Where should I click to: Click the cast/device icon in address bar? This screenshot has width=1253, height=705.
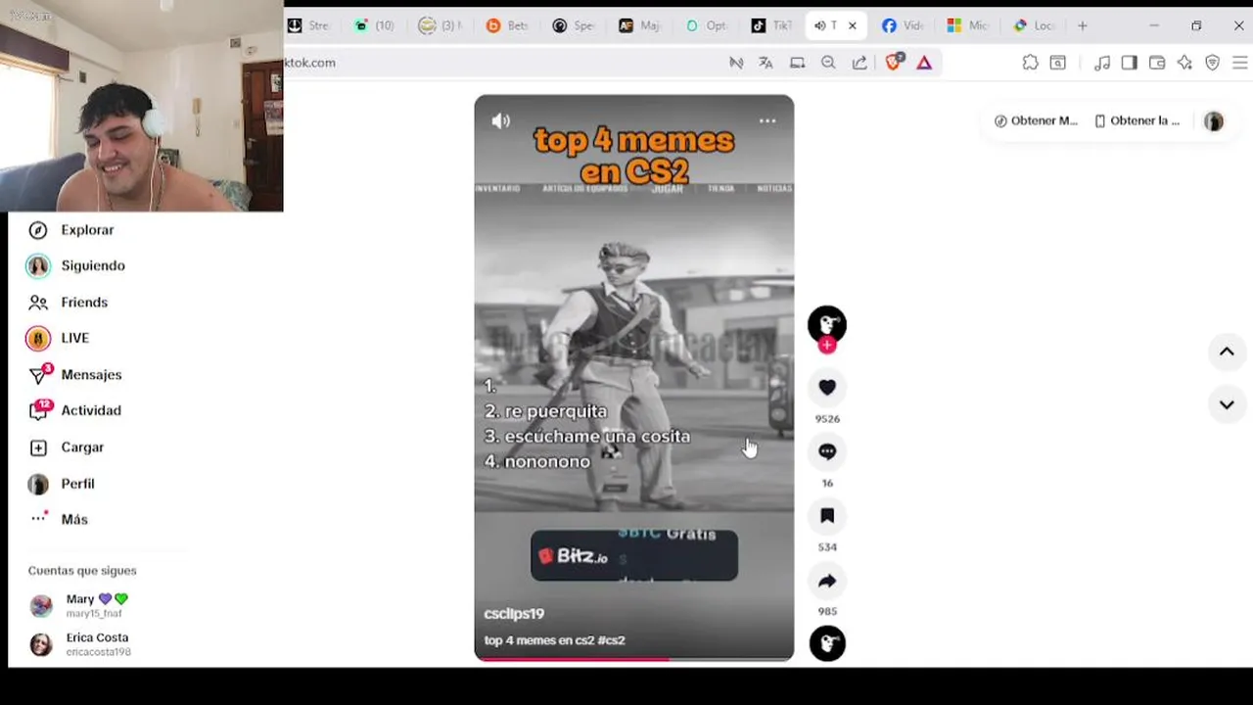[798, 63]
